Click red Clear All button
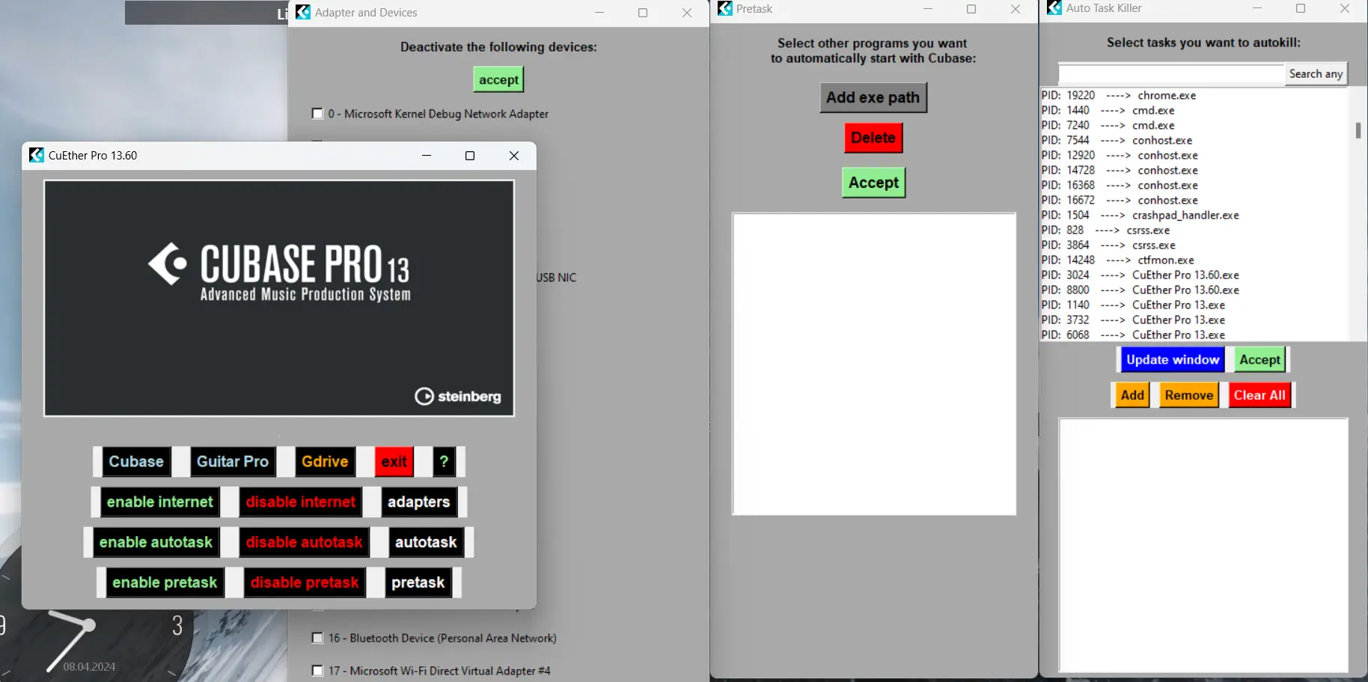The image size is (1368, 682). tap(1259, 395)
